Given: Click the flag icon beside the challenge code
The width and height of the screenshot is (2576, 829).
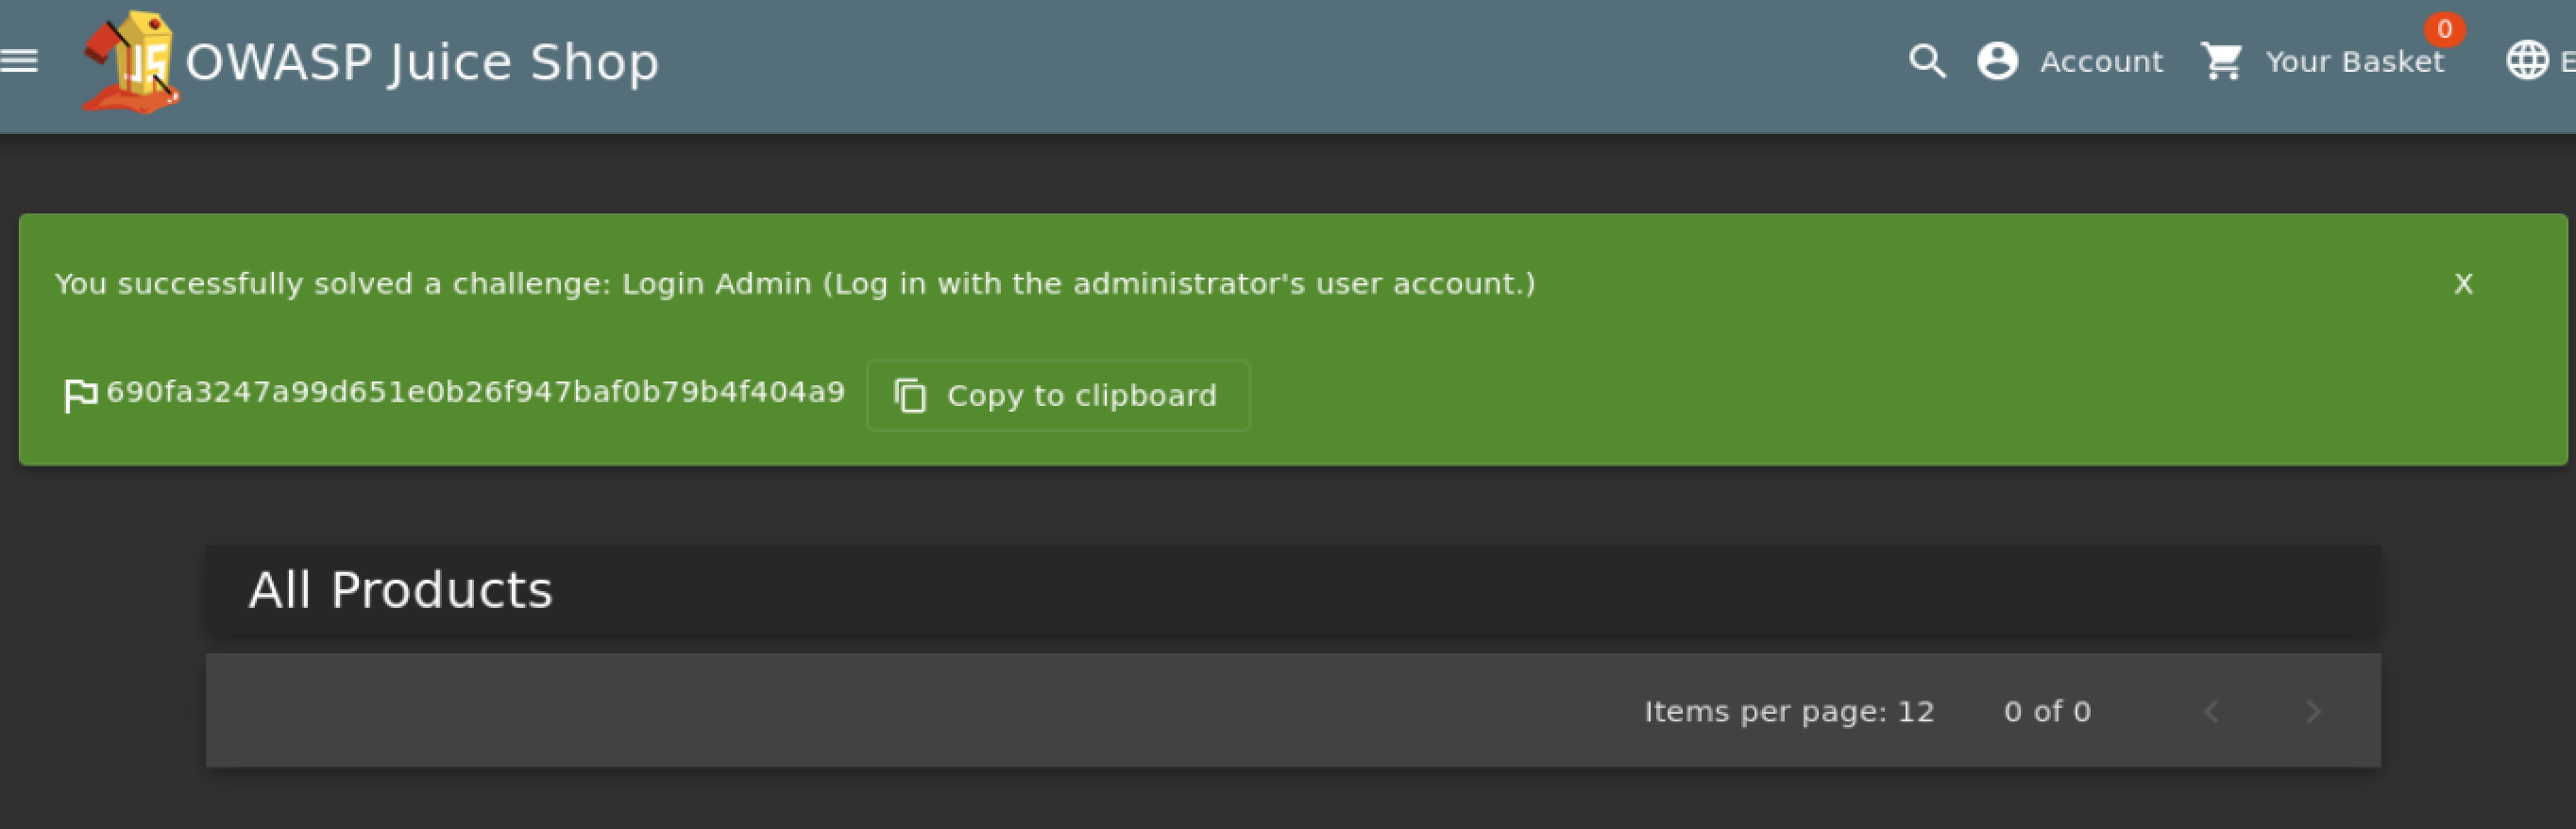Looking at the screenshot, I should pos(79,395).
